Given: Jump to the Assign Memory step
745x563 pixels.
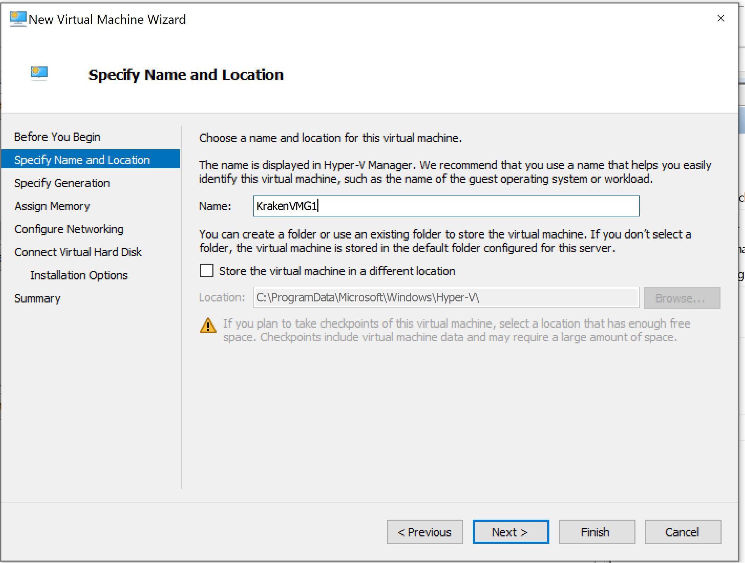Looking at the screenshot, I should [x=52, y=206].
